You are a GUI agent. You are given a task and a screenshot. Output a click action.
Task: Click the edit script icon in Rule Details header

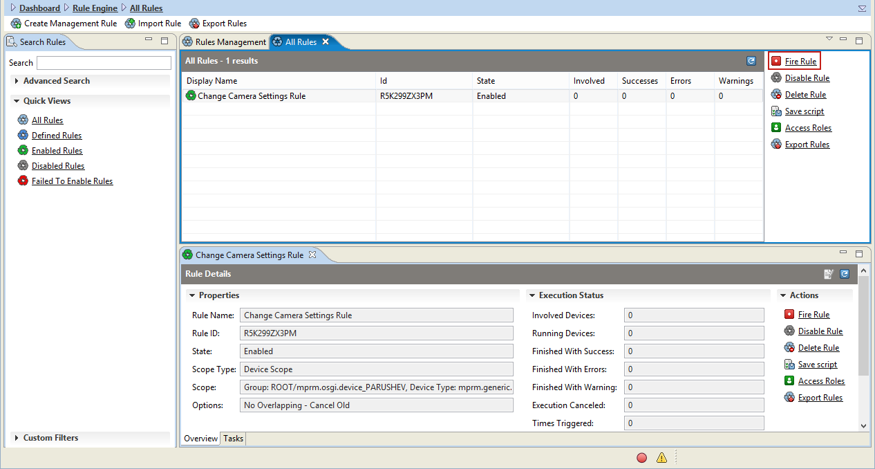(x=829, y=274)
